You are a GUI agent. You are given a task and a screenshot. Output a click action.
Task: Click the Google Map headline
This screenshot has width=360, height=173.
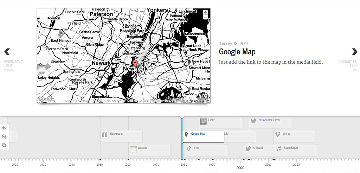pos(237,52)
